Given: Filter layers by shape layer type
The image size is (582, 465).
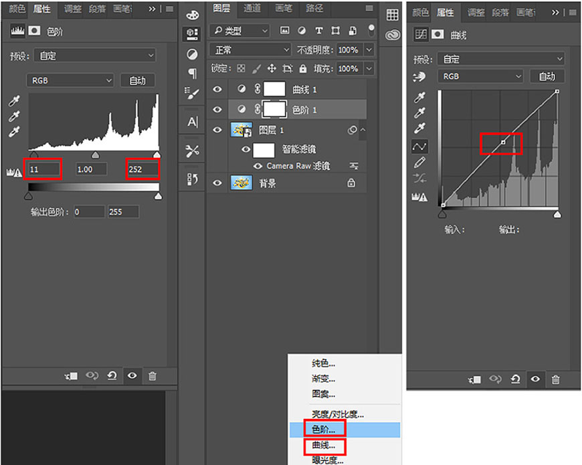Looking at the screenshot, I should pos(336,30).
